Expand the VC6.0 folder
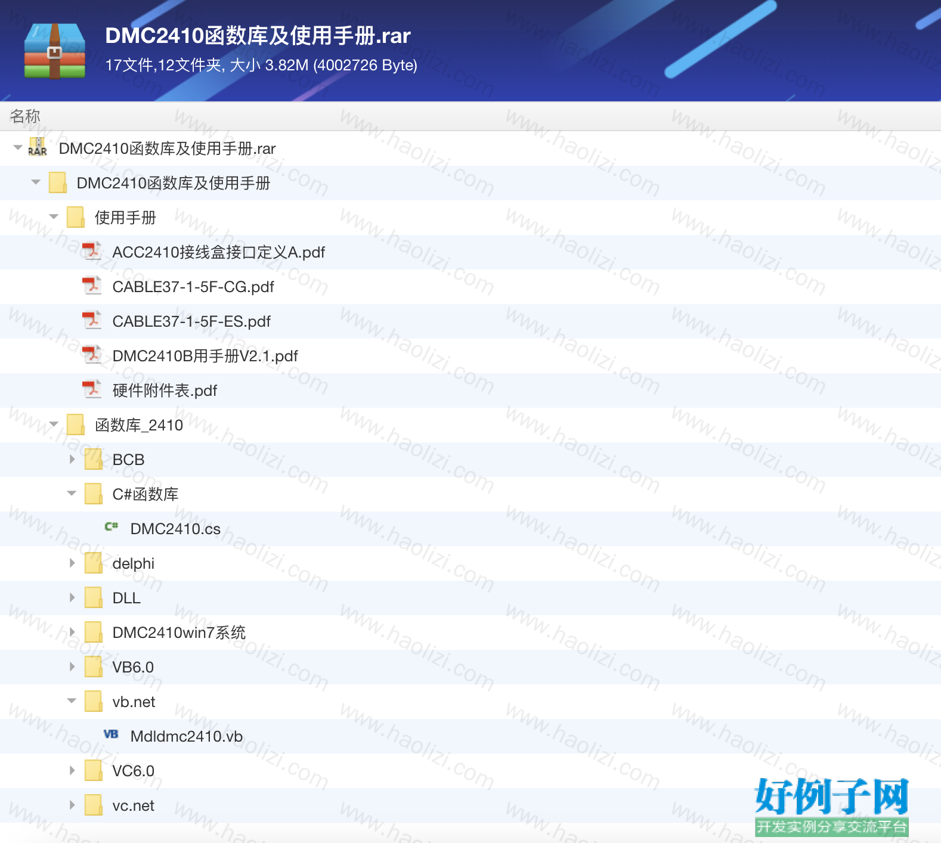This screenshot has height=843, width=941. (x=72, y=770)
